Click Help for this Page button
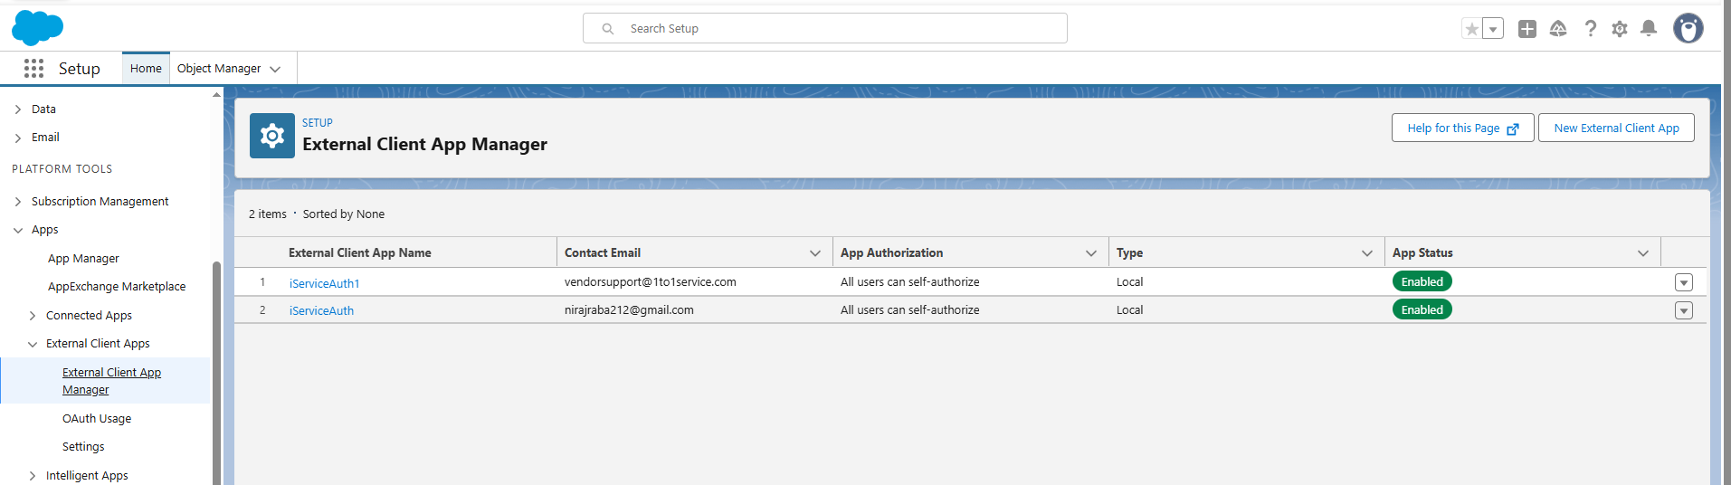The image size is (1731, 485). click(x=1462, y=128)
